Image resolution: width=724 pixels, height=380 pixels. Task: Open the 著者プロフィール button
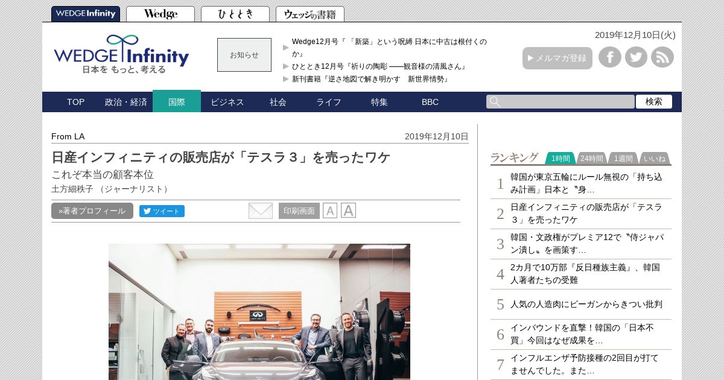[x=92, y=211]
